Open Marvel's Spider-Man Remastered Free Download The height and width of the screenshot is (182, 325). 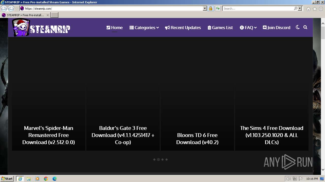[48, 135]
